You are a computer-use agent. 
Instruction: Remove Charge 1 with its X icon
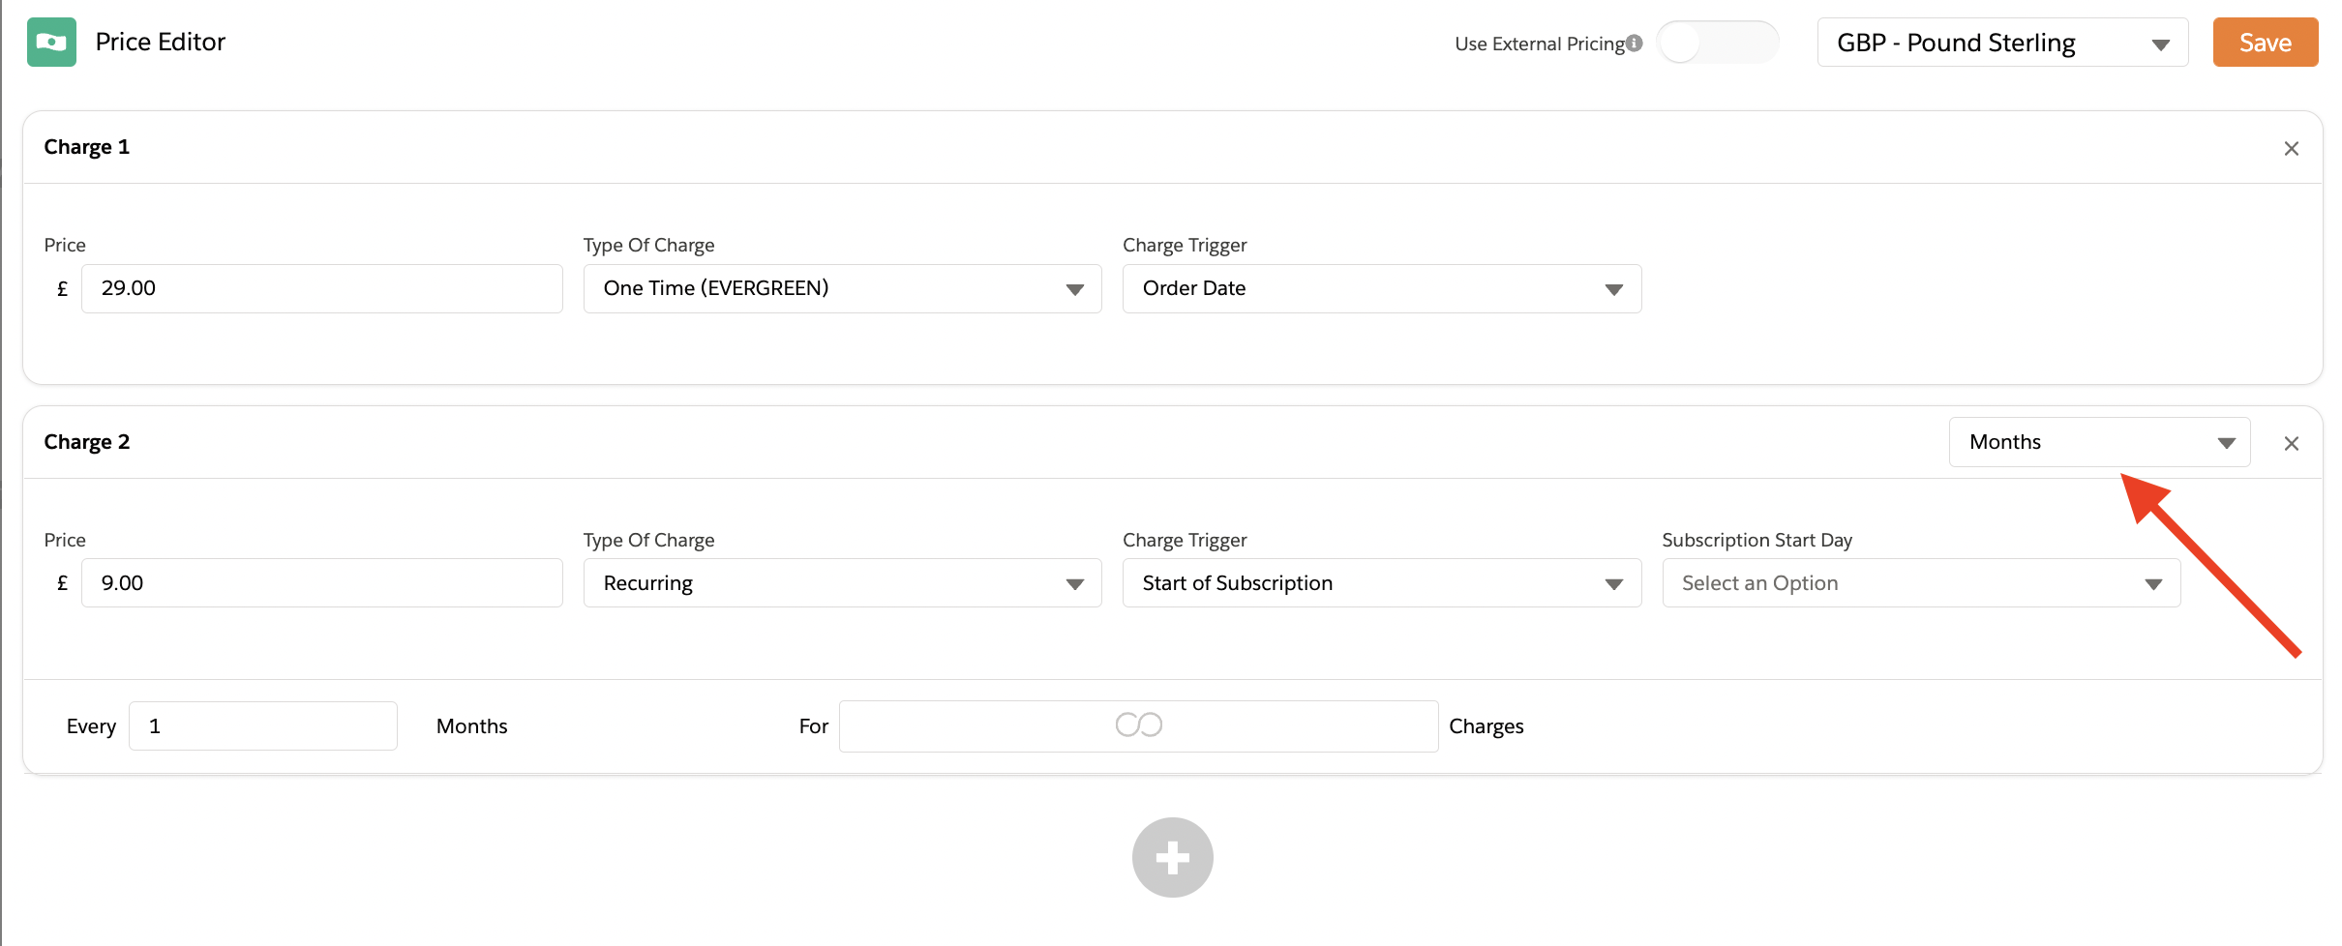2291,149
